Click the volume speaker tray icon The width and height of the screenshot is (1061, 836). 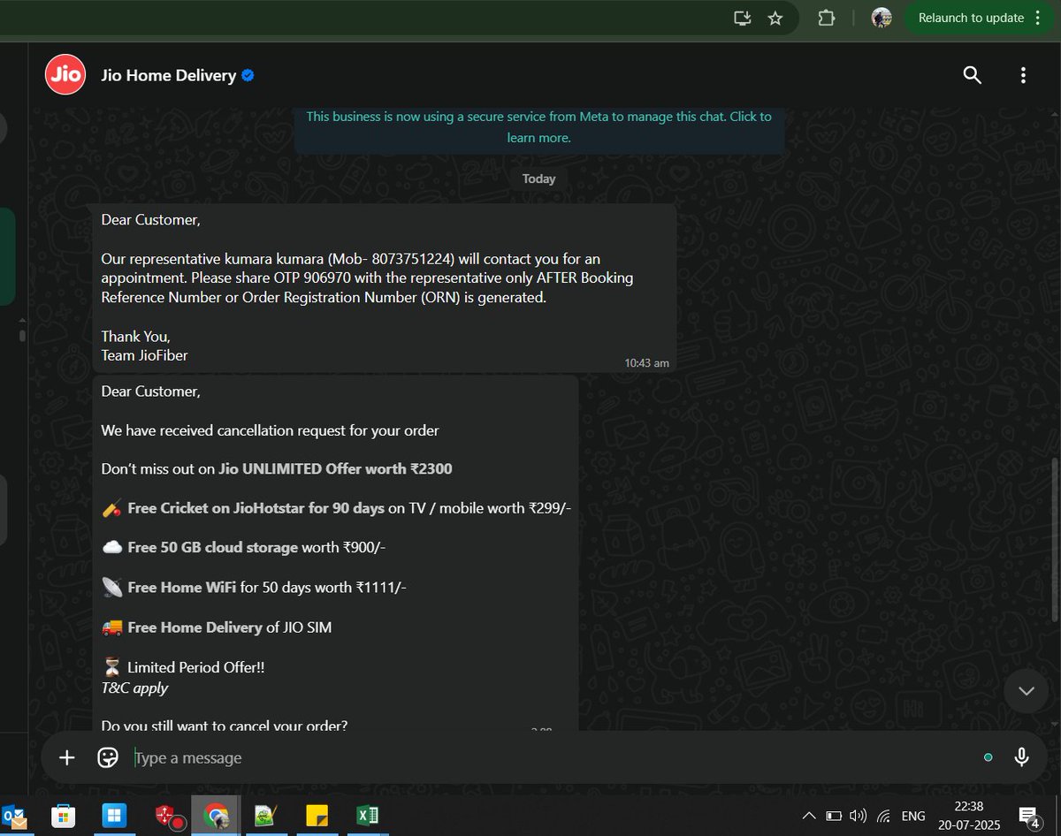pos(858,816)
